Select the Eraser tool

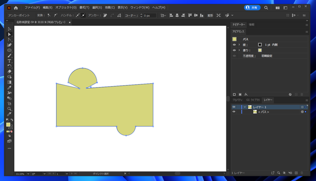9,71
